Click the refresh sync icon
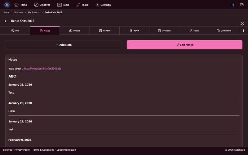 [x=242, y=24]
